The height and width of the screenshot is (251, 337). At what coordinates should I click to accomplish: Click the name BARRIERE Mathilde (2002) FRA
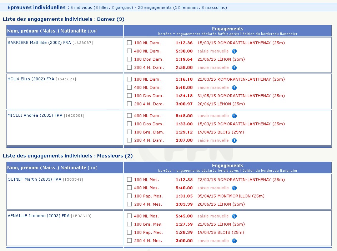(39, 42)
